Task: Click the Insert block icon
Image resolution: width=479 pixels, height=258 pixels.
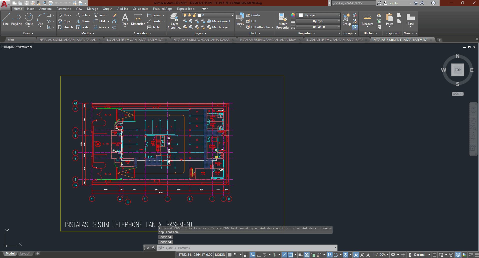Action: tap(240, 19)
